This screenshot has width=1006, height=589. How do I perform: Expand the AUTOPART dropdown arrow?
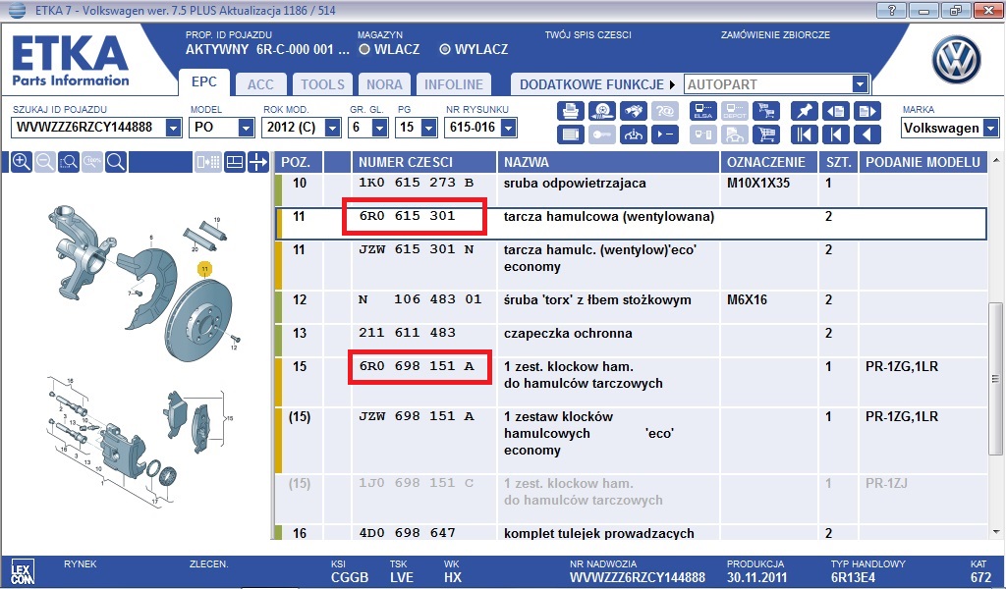coord(860,84)
